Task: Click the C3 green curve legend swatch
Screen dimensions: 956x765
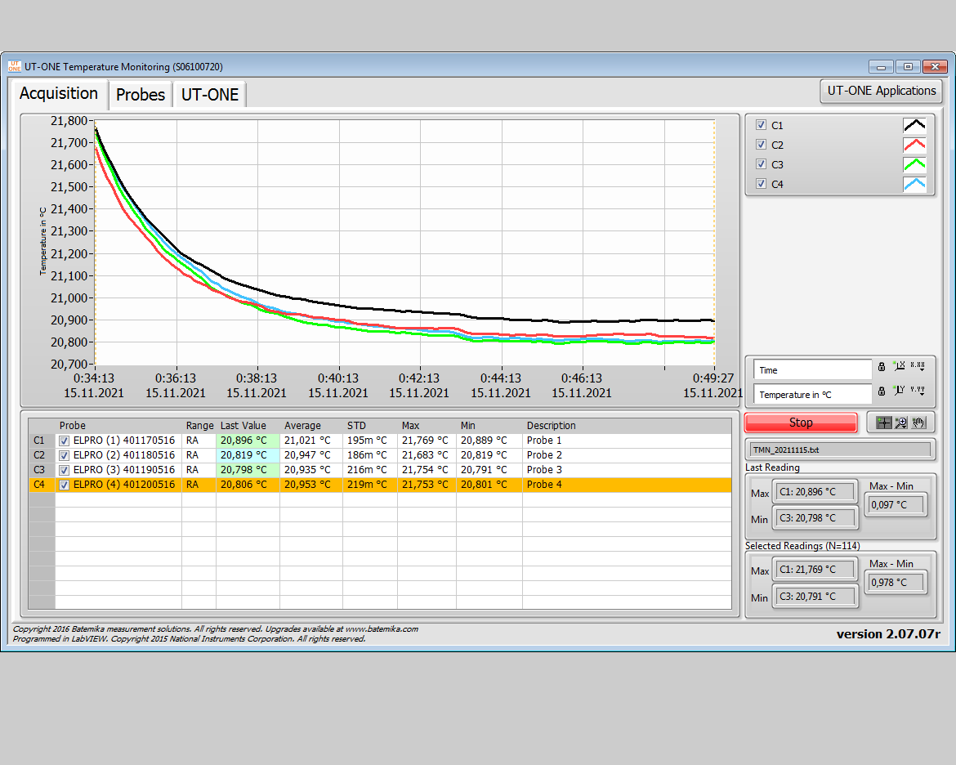Action: (914, 163)
